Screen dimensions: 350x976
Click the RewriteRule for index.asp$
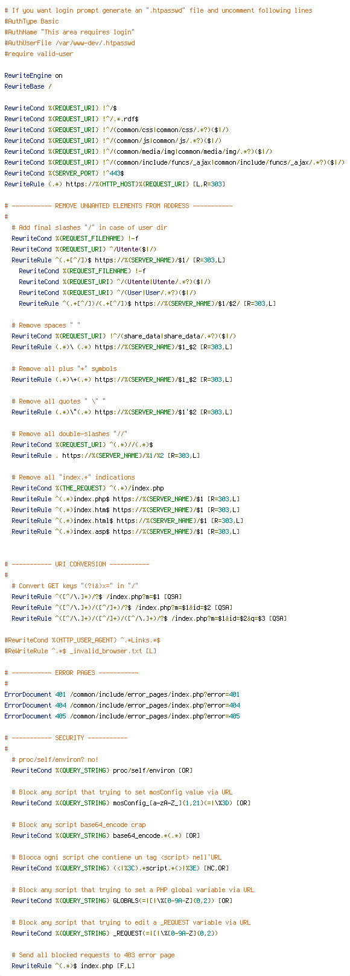point(126,531)
